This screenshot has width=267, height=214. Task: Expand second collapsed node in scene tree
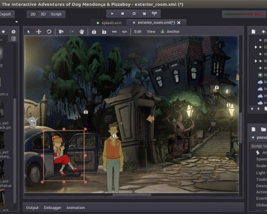click(256, 61)
